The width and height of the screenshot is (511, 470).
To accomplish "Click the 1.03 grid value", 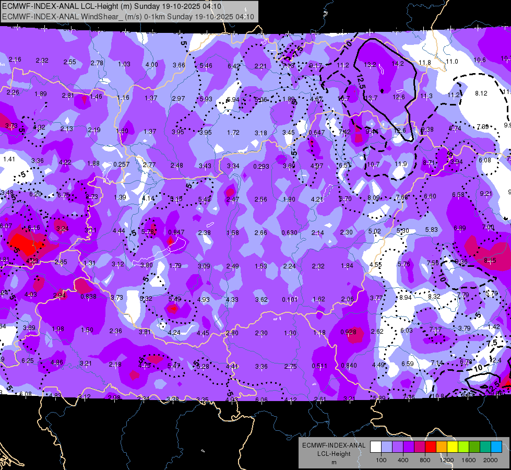I will (x=124, y=64).
